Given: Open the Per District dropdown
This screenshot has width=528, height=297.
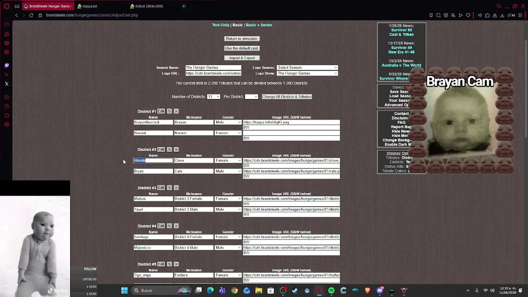Looking at the screenshot, I should [252, 97].
